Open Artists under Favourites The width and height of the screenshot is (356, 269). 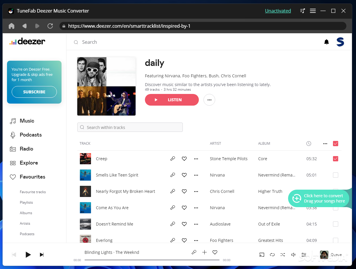(x=25, y=223)
